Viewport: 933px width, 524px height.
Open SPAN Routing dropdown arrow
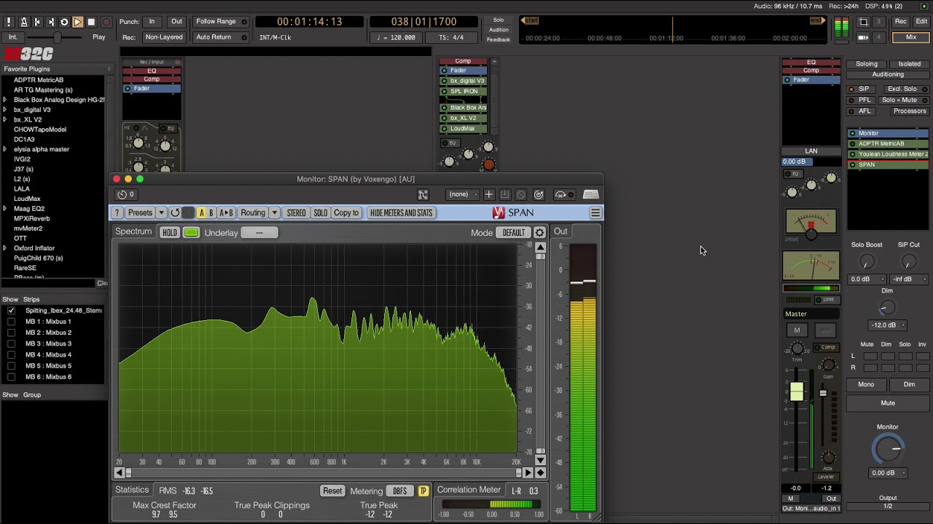274,213
